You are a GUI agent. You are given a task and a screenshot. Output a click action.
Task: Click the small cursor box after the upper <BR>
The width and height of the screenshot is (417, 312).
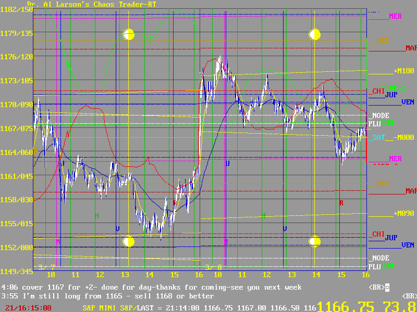(x=387, y=288)
